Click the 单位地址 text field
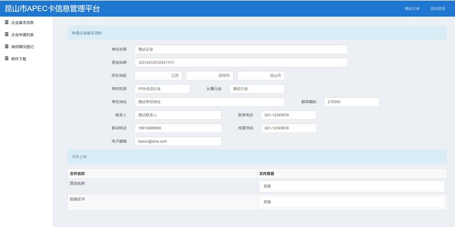455x227 pixels. point(209,102)
